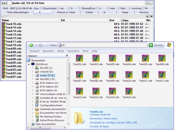176x132 pixels.
Task: Open the back button history dropdown arrow
Action: point(36,45)
